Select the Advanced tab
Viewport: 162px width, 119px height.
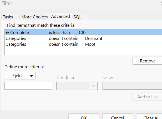point(61,16)
